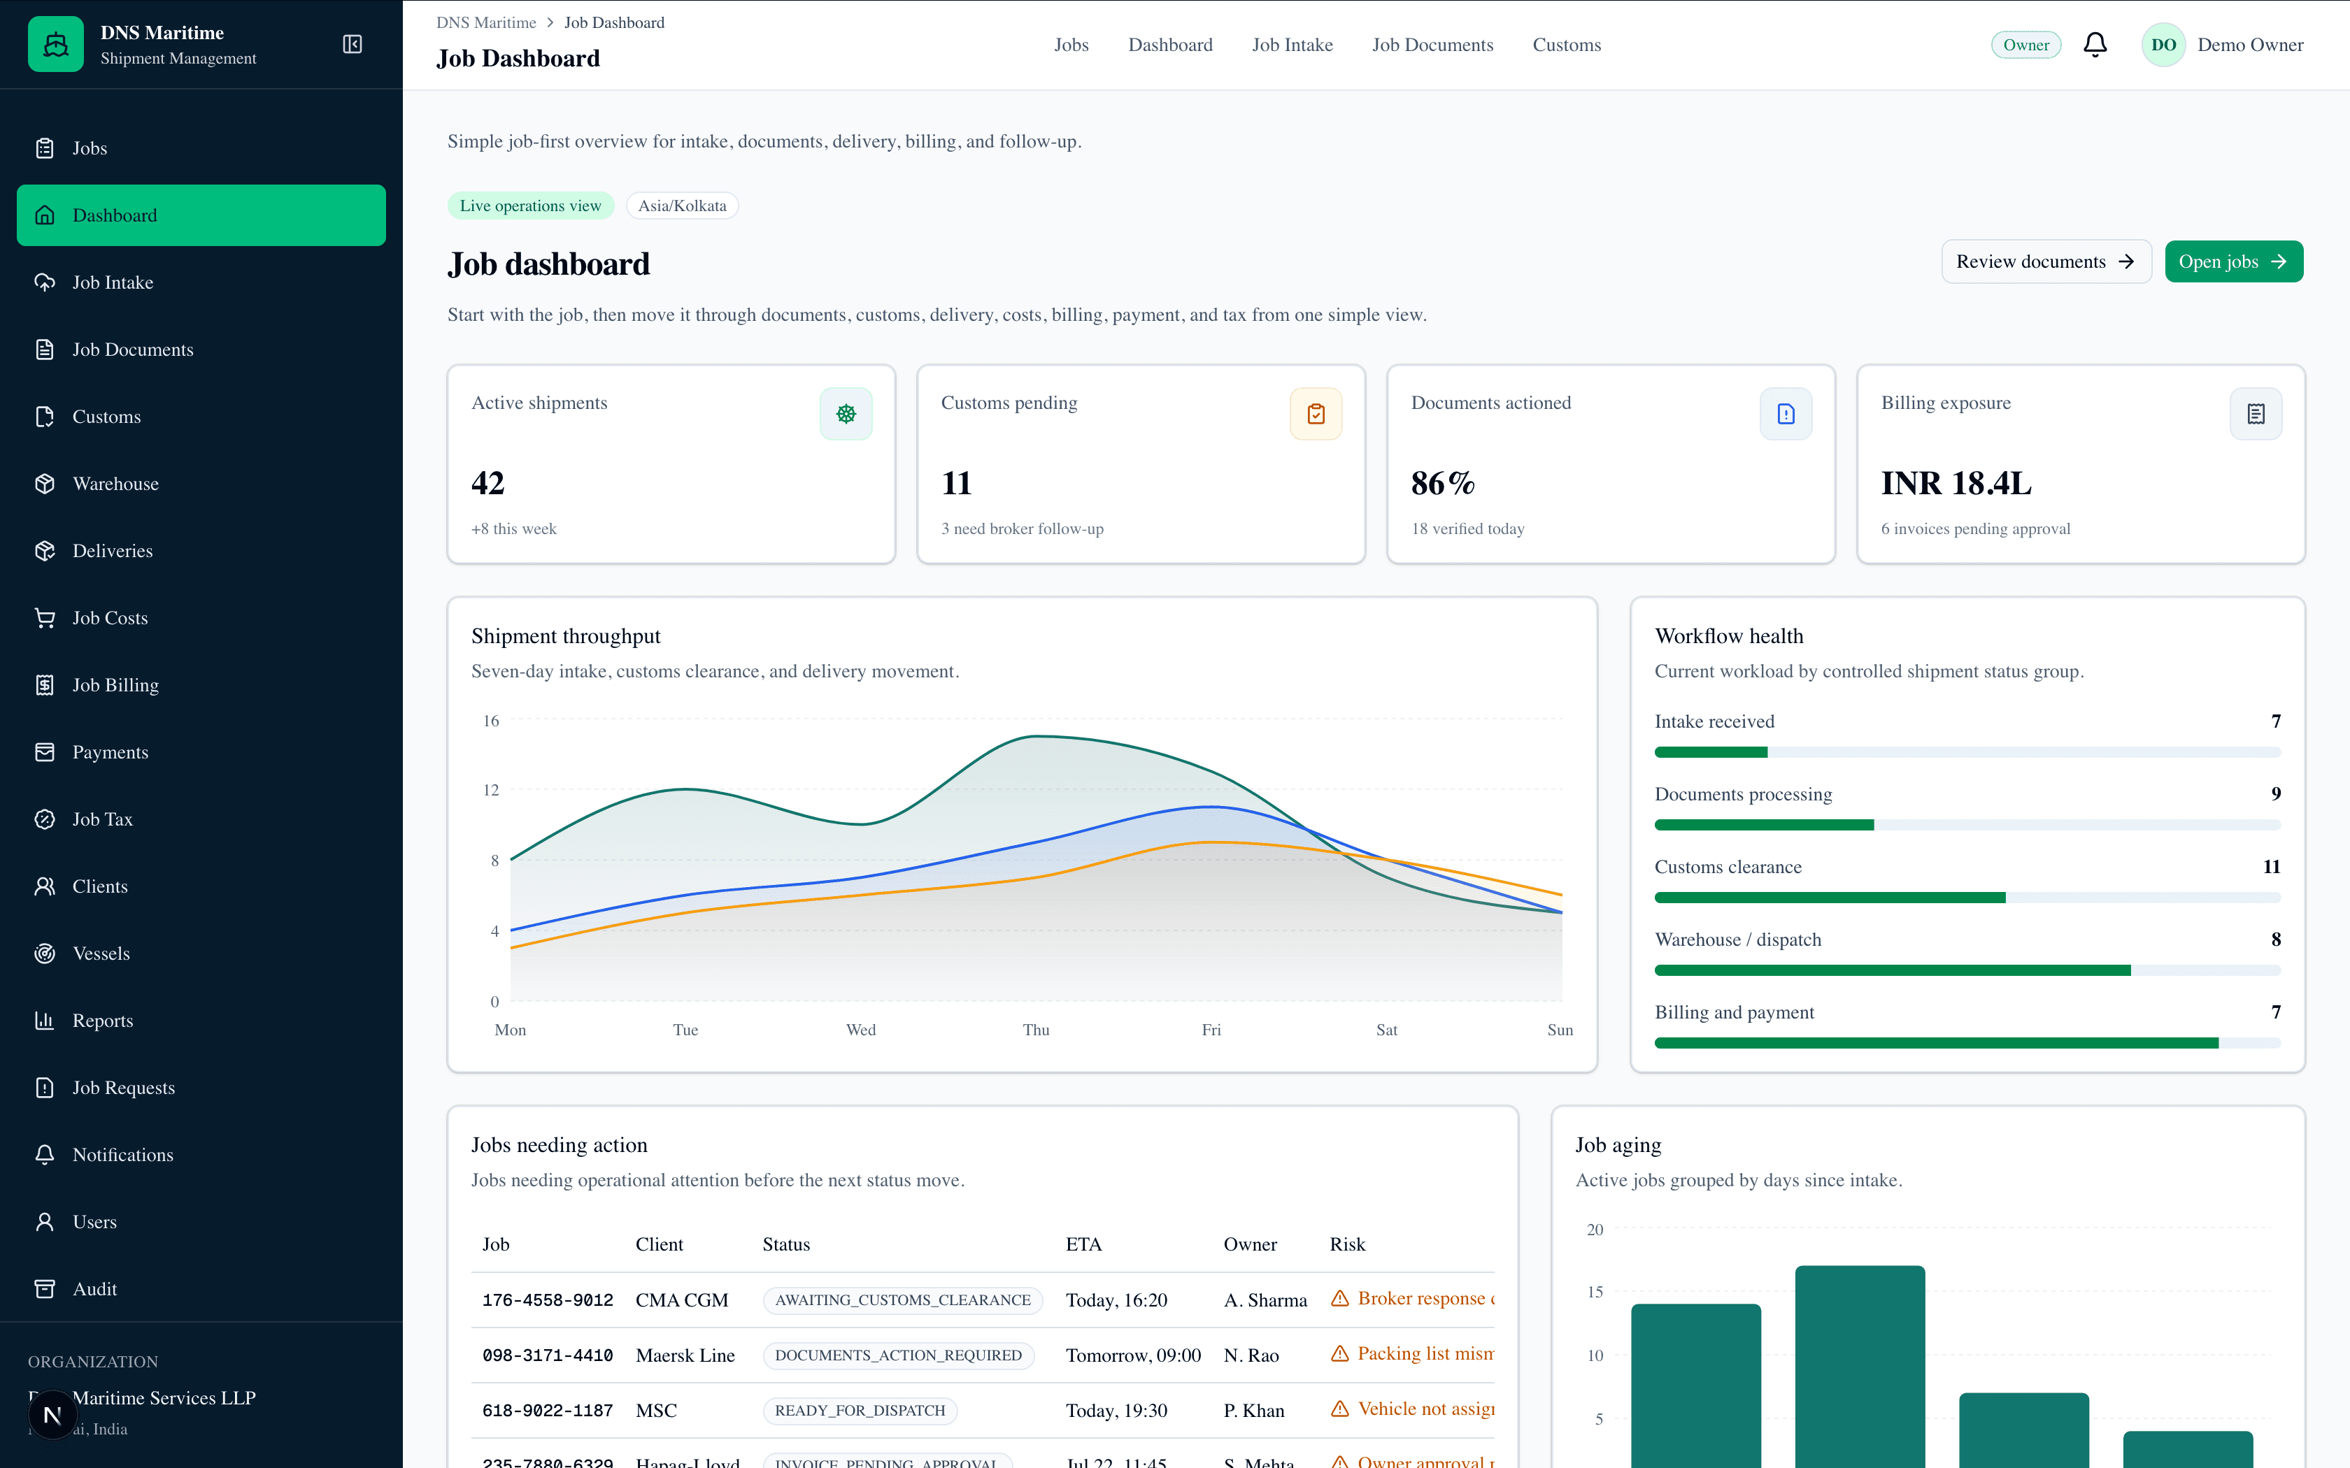Click the Review documents button
The width and height of the screenshot is (2350, 1468).
click(x=2046, y=262)
